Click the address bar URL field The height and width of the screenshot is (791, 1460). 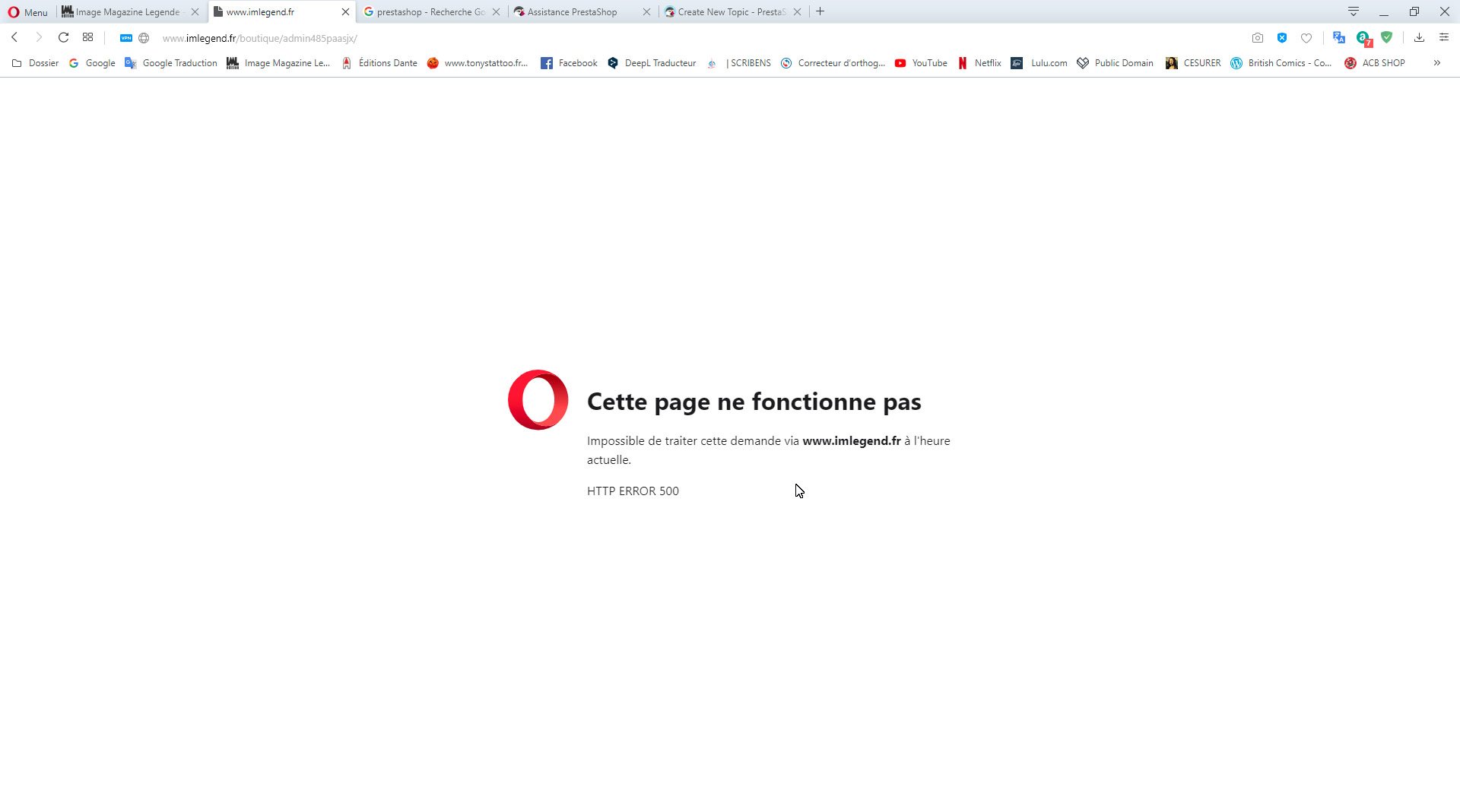(x=684, y=38)
